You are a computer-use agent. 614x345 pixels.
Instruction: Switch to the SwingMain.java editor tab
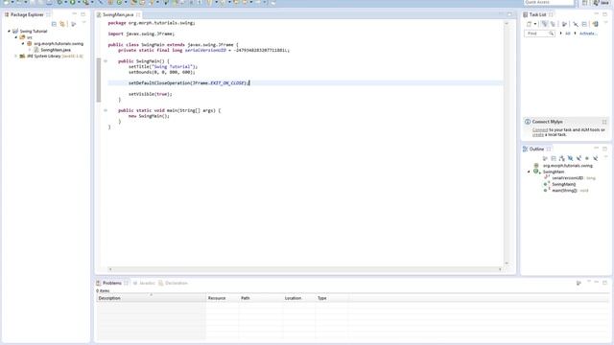118,14
